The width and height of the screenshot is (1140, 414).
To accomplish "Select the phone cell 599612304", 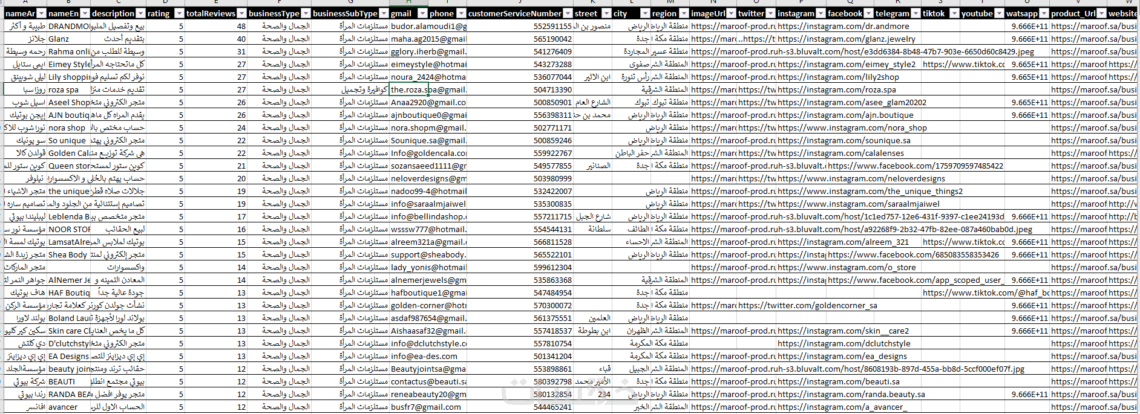I will click(520, 267).
